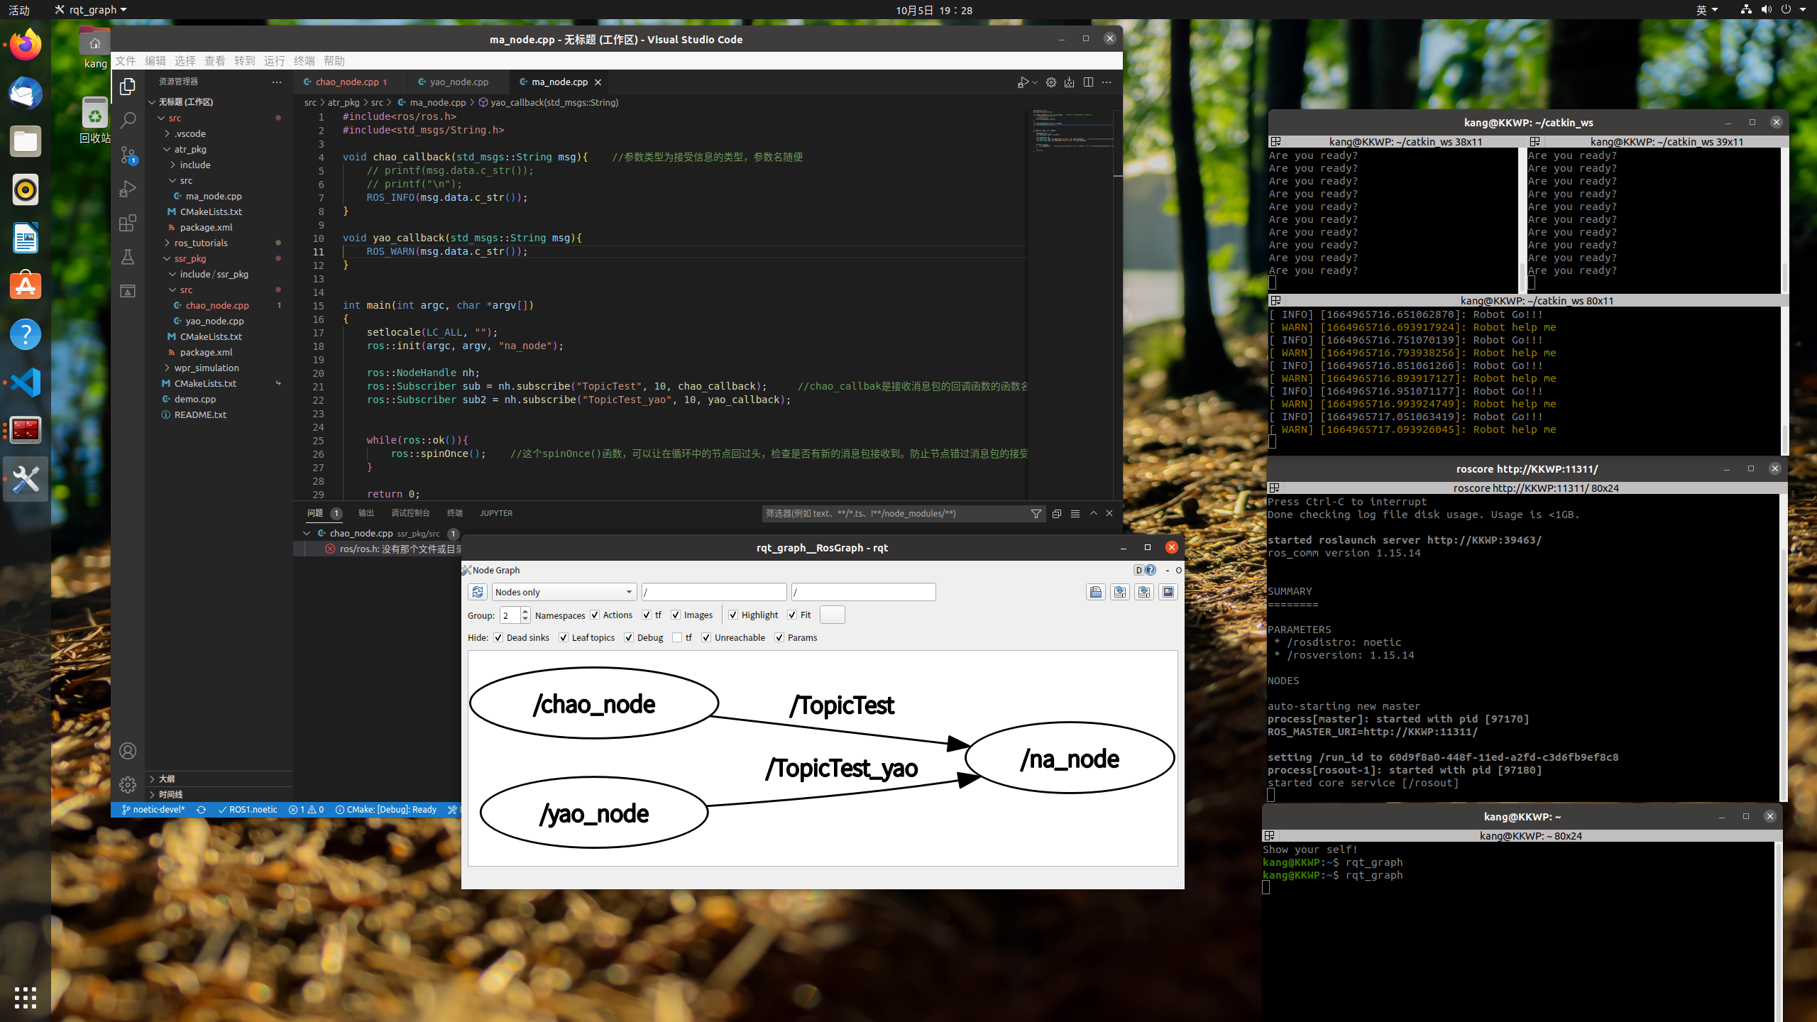
Task: Refresh the ROS graph in rqt
Action: click(x=478, y=592)
